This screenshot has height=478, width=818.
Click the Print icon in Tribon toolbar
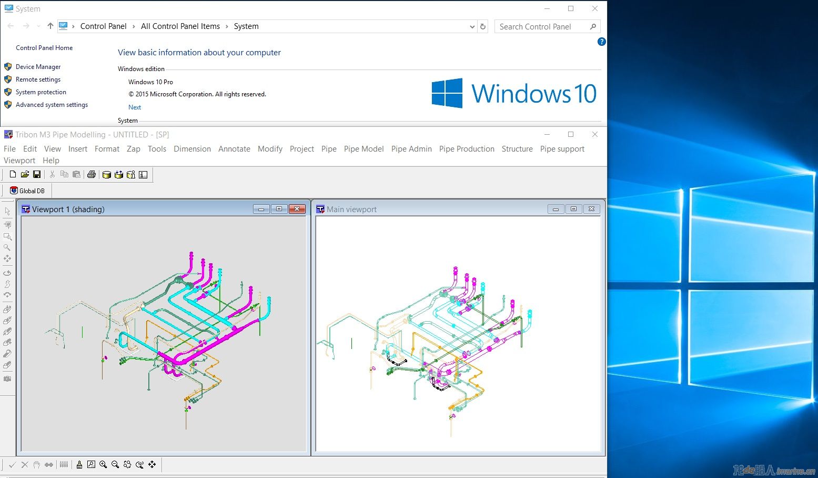click(92, 174)
